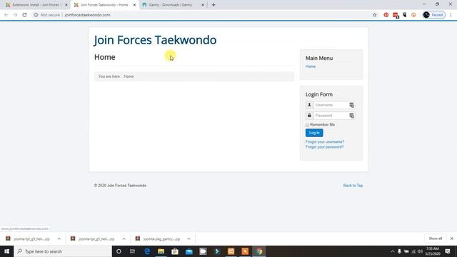Close the Extensions: Install tab
This screenshot has width=457, height=257.
66,5
